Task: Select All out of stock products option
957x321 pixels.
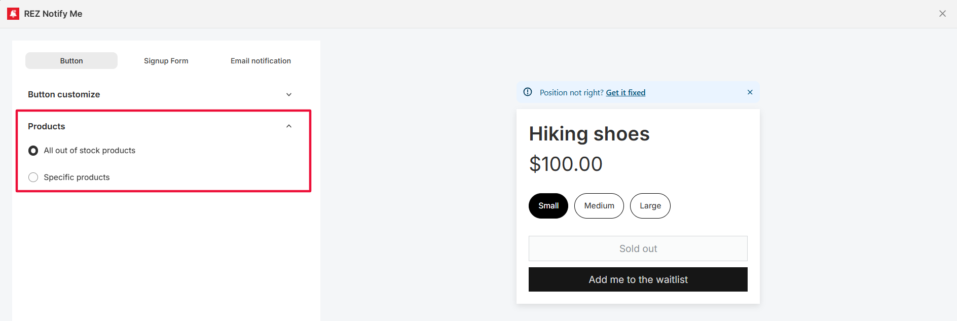Action: (33, 151)
